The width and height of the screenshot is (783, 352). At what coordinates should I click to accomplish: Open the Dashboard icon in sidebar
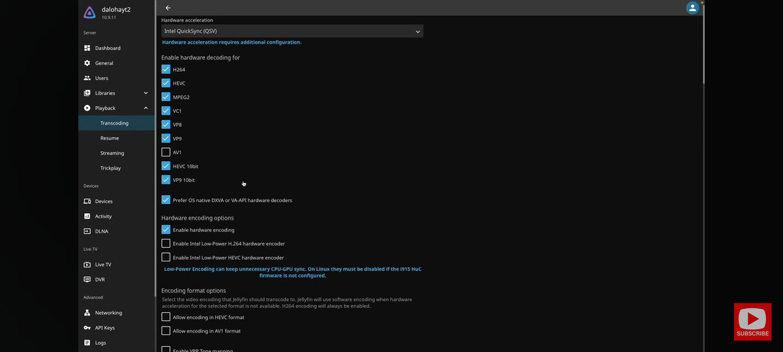[x=87, y=48]
